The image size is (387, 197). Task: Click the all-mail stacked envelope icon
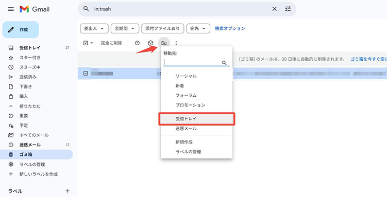pos(11,135)
